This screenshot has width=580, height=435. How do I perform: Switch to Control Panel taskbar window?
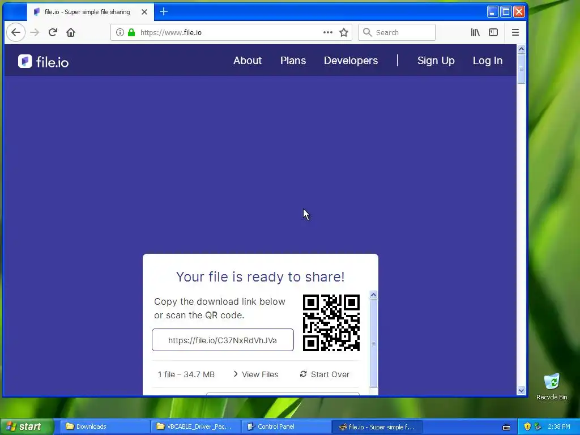click(x=285, y=427)
